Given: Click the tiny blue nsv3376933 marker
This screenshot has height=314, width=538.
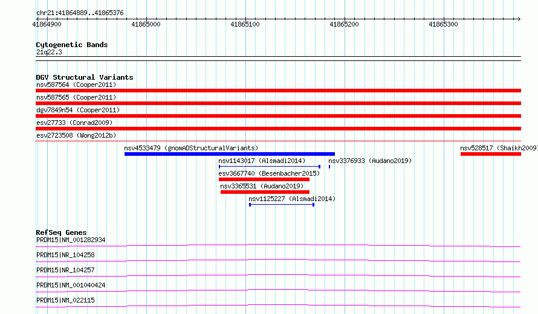Looking at the screenshot, I should [x=329, y=167].
